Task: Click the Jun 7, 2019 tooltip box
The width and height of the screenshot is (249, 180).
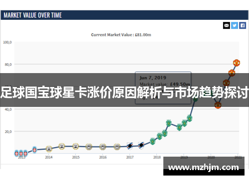Action: (163, 88)
